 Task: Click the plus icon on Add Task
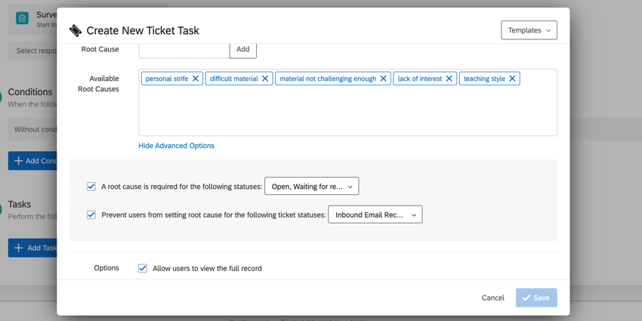pyautogui.click(x=19, y=248)
